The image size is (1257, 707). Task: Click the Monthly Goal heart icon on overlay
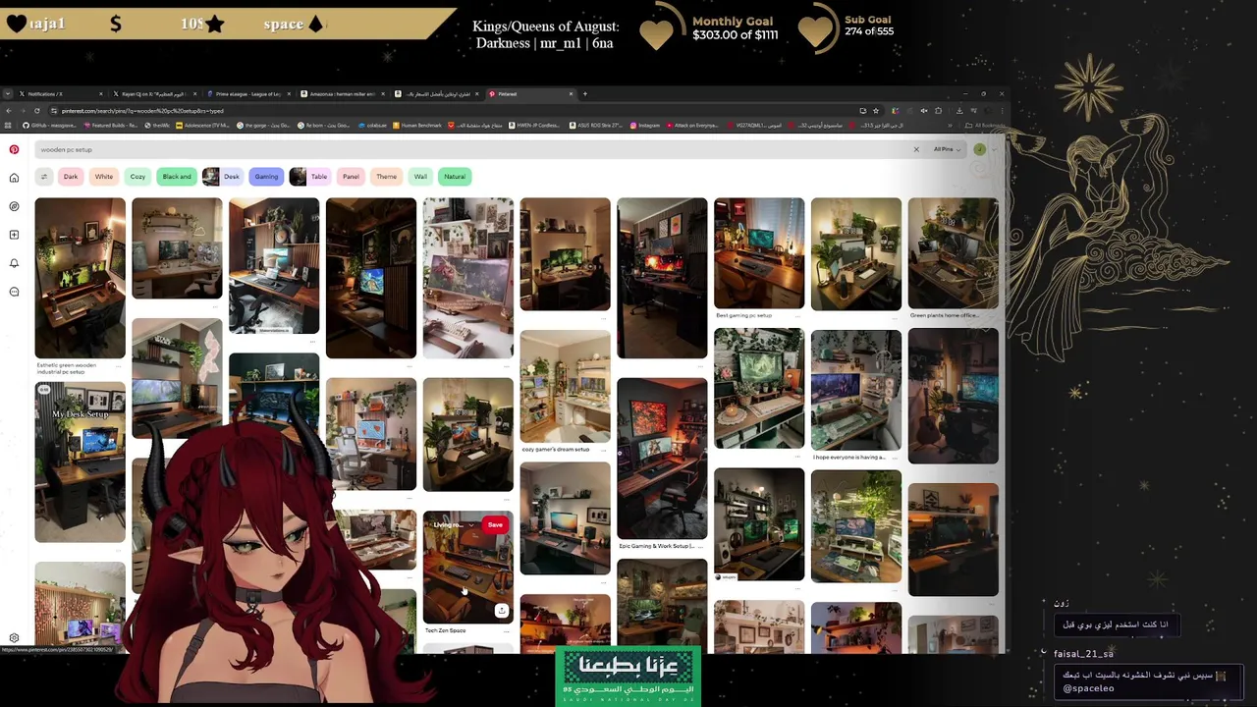657,32
